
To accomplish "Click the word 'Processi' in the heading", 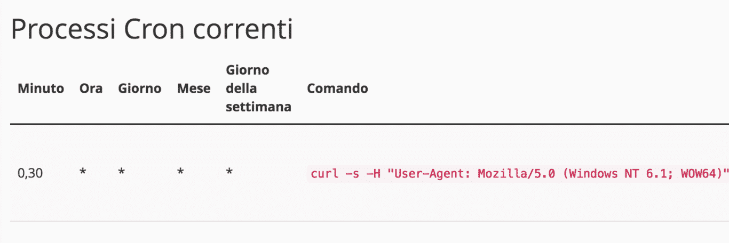I will [64, 30].
